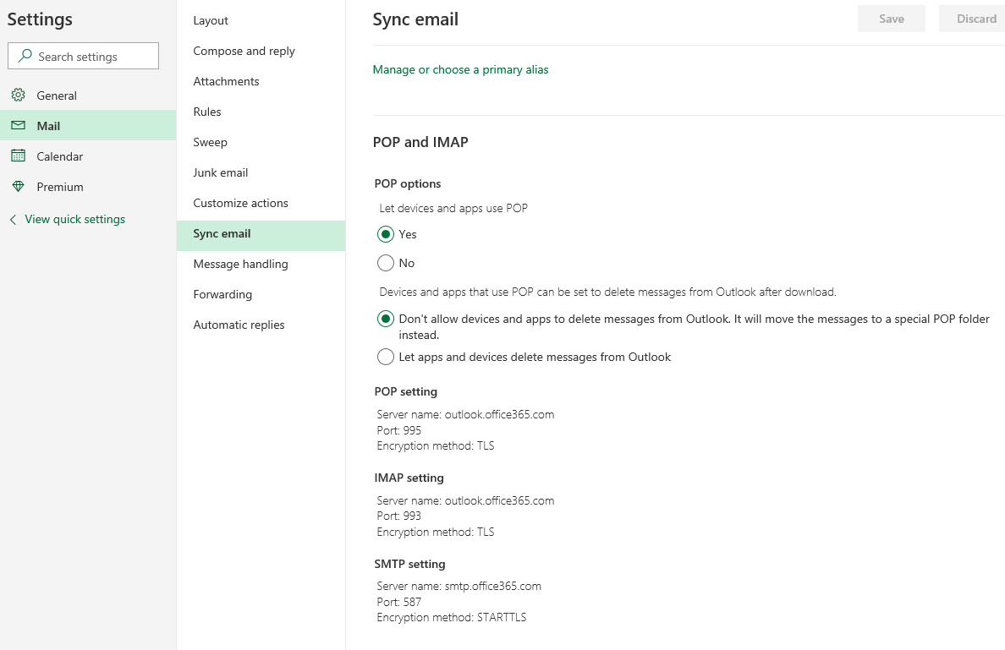The image size is (1005, 650).
Task: Open the Rules settings page
Action: [207, 112]
